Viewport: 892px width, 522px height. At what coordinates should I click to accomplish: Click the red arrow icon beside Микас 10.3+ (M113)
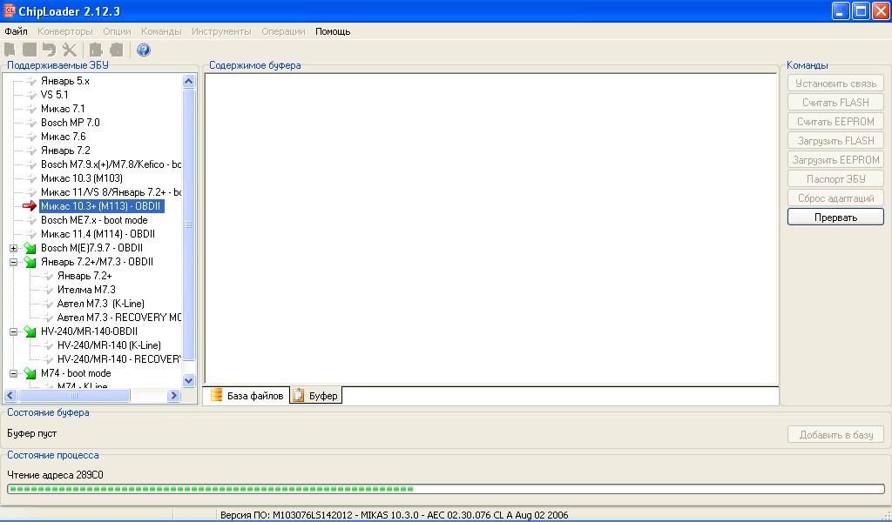pos(30,205)
